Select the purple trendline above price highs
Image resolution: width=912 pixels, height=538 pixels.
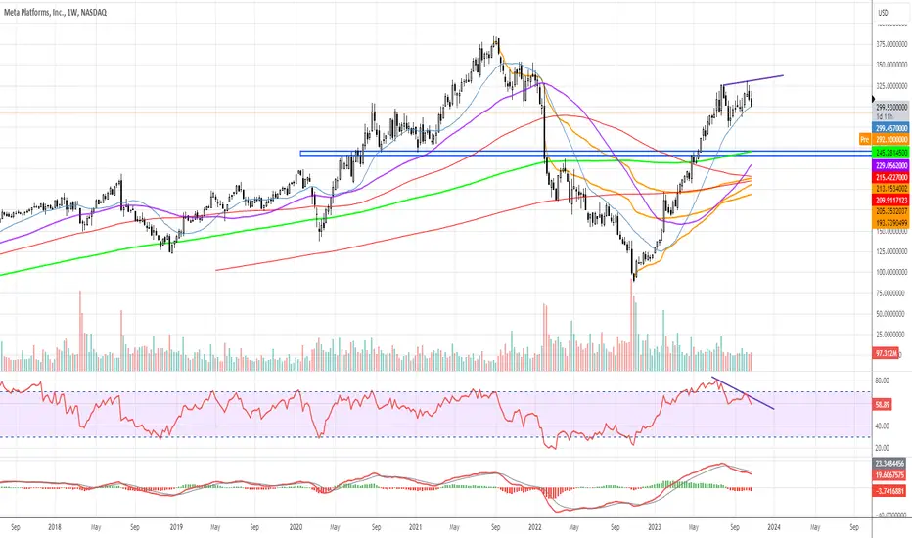click(753, 80)
